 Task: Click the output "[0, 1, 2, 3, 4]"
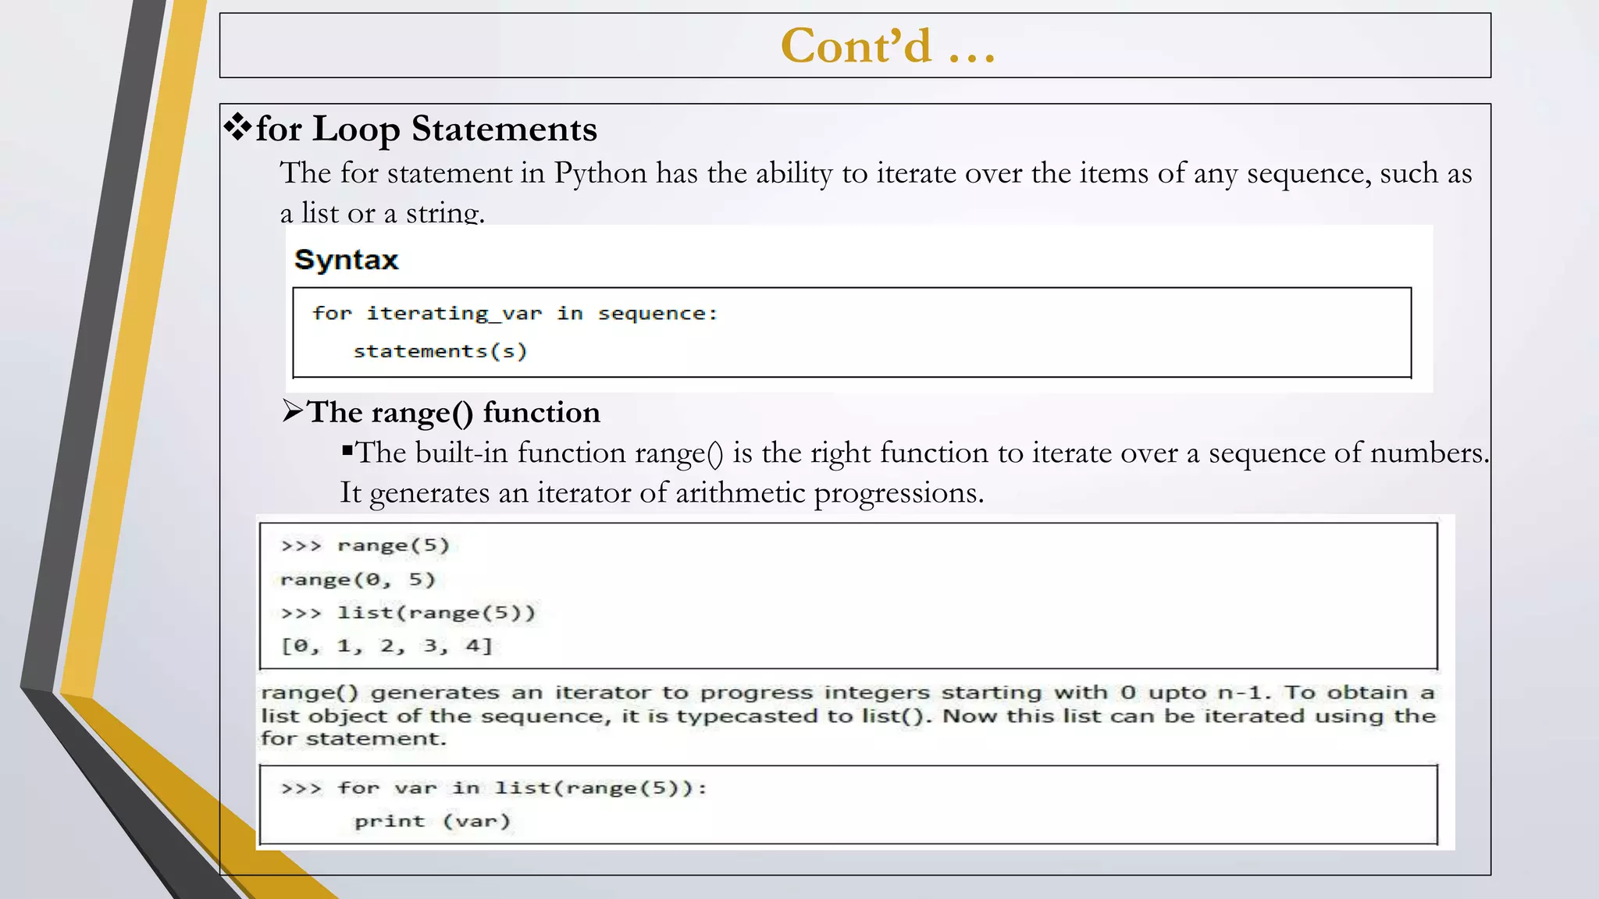(386, 646)
